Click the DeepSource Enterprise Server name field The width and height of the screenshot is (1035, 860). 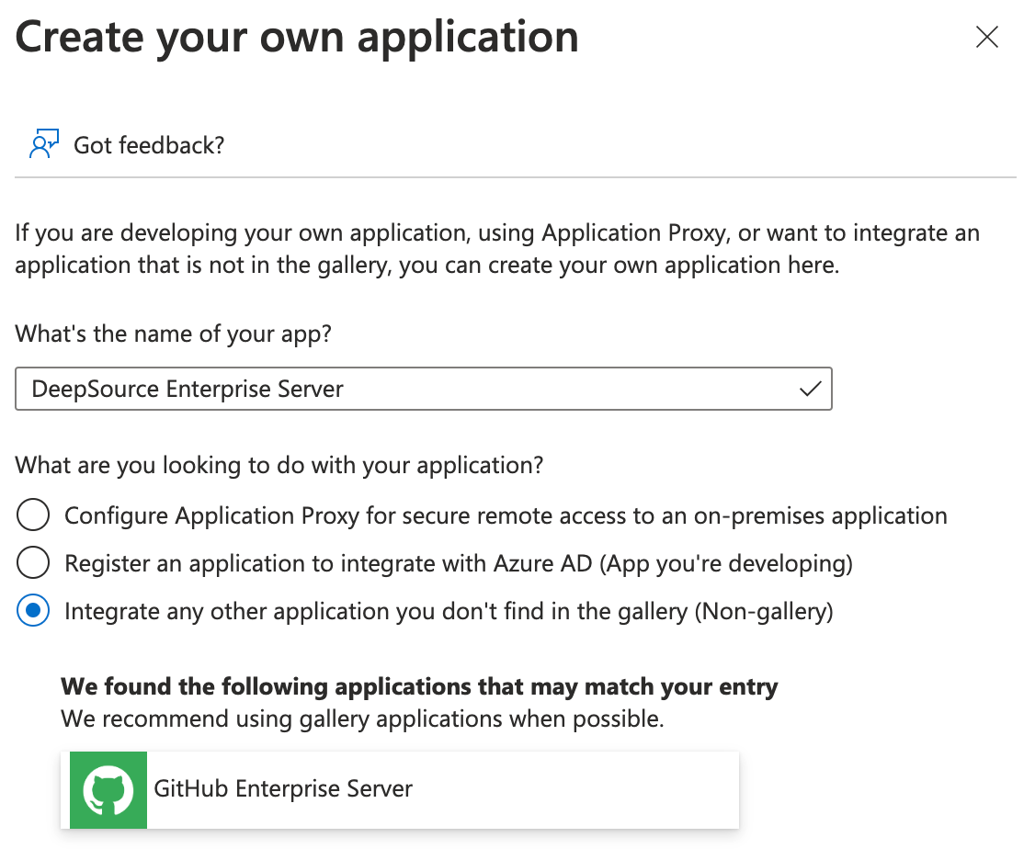click(x=404, y=389)
